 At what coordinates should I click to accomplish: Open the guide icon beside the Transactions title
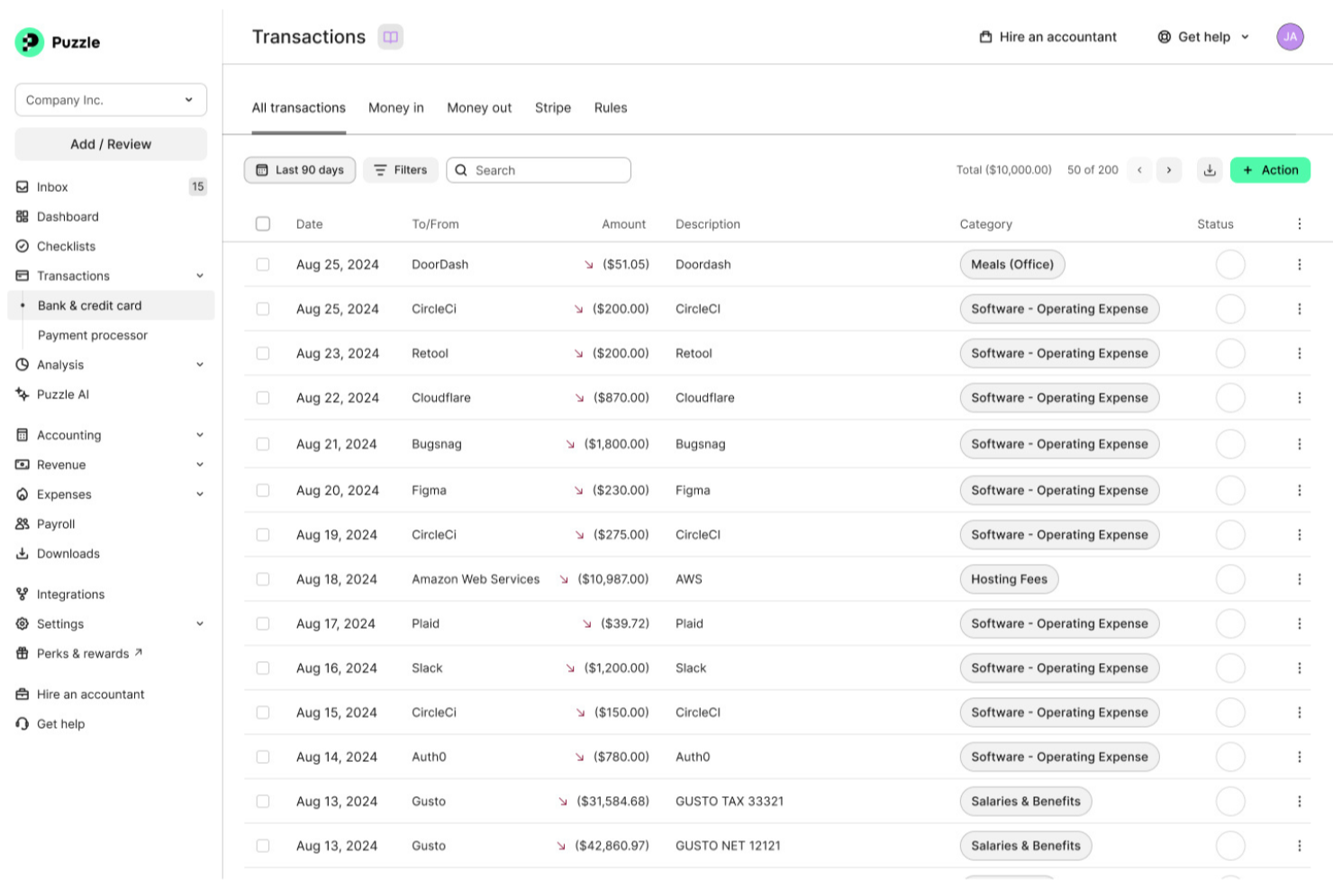tap(389, 37)
